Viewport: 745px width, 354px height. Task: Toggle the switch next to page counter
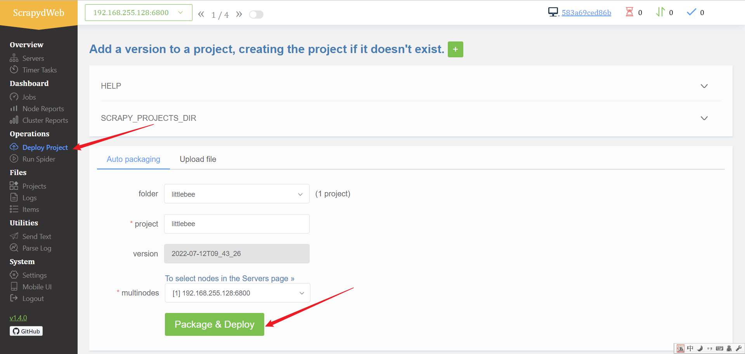point(256,15)
